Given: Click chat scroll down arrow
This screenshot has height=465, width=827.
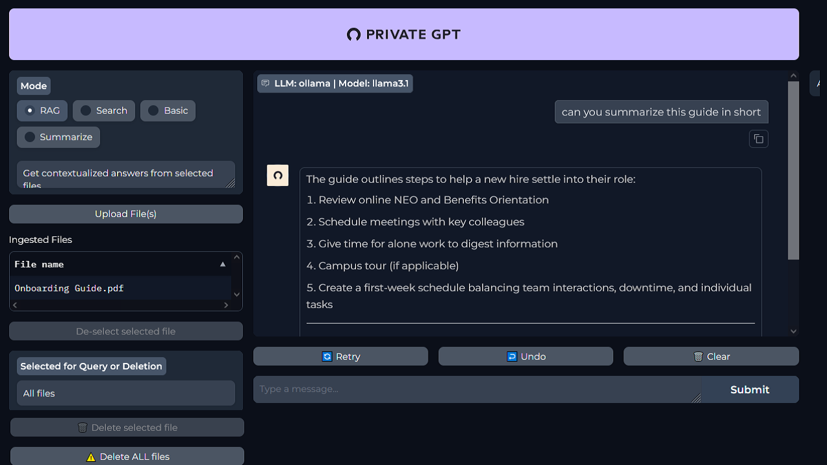Looking at the screenshot, I should click(793, 331).
